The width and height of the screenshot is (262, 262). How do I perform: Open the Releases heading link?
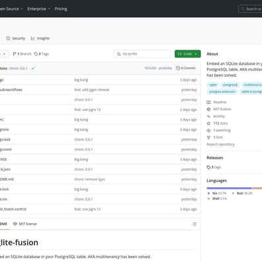coord(215,157)
